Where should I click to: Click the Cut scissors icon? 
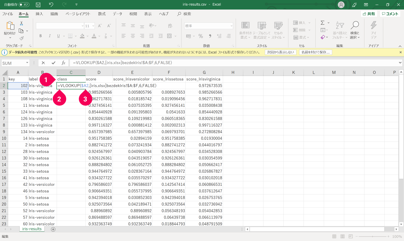pos(21,24)
